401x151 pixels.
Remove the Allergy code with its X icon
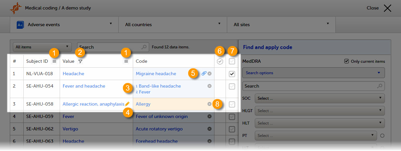tap(210, 104)
